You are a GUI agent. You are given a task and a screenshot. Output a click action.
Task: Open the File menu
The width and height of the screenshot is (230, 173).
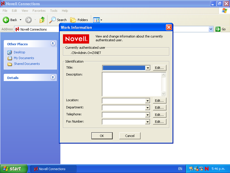pos(5,11)
